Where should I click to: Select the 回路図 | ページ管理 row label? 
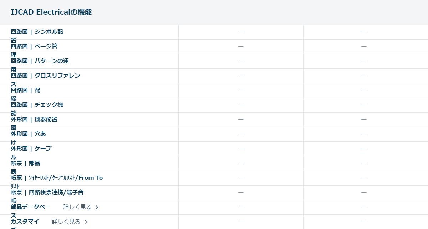[x=34, y=47]
